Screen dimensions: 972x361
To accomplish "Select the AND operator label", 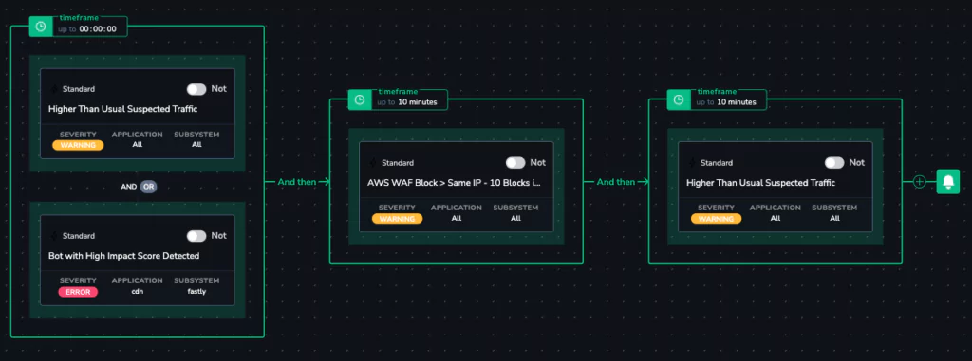I will click(x=128, y=187).
